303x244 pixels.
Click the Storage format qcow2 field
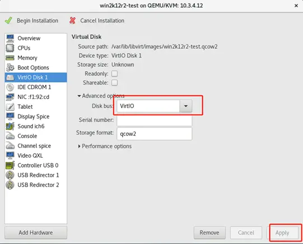click(x=155, y=133)
